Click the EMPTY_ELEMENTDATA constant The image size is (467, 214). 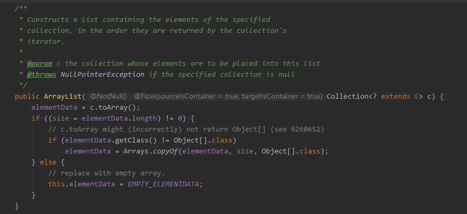pos(163,184)
